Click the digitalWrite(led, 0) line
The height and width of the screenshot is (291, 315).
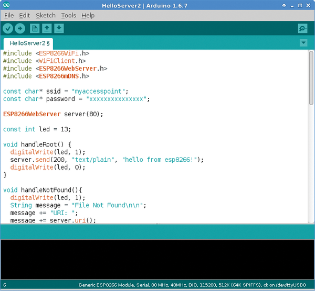coord(48,167)
